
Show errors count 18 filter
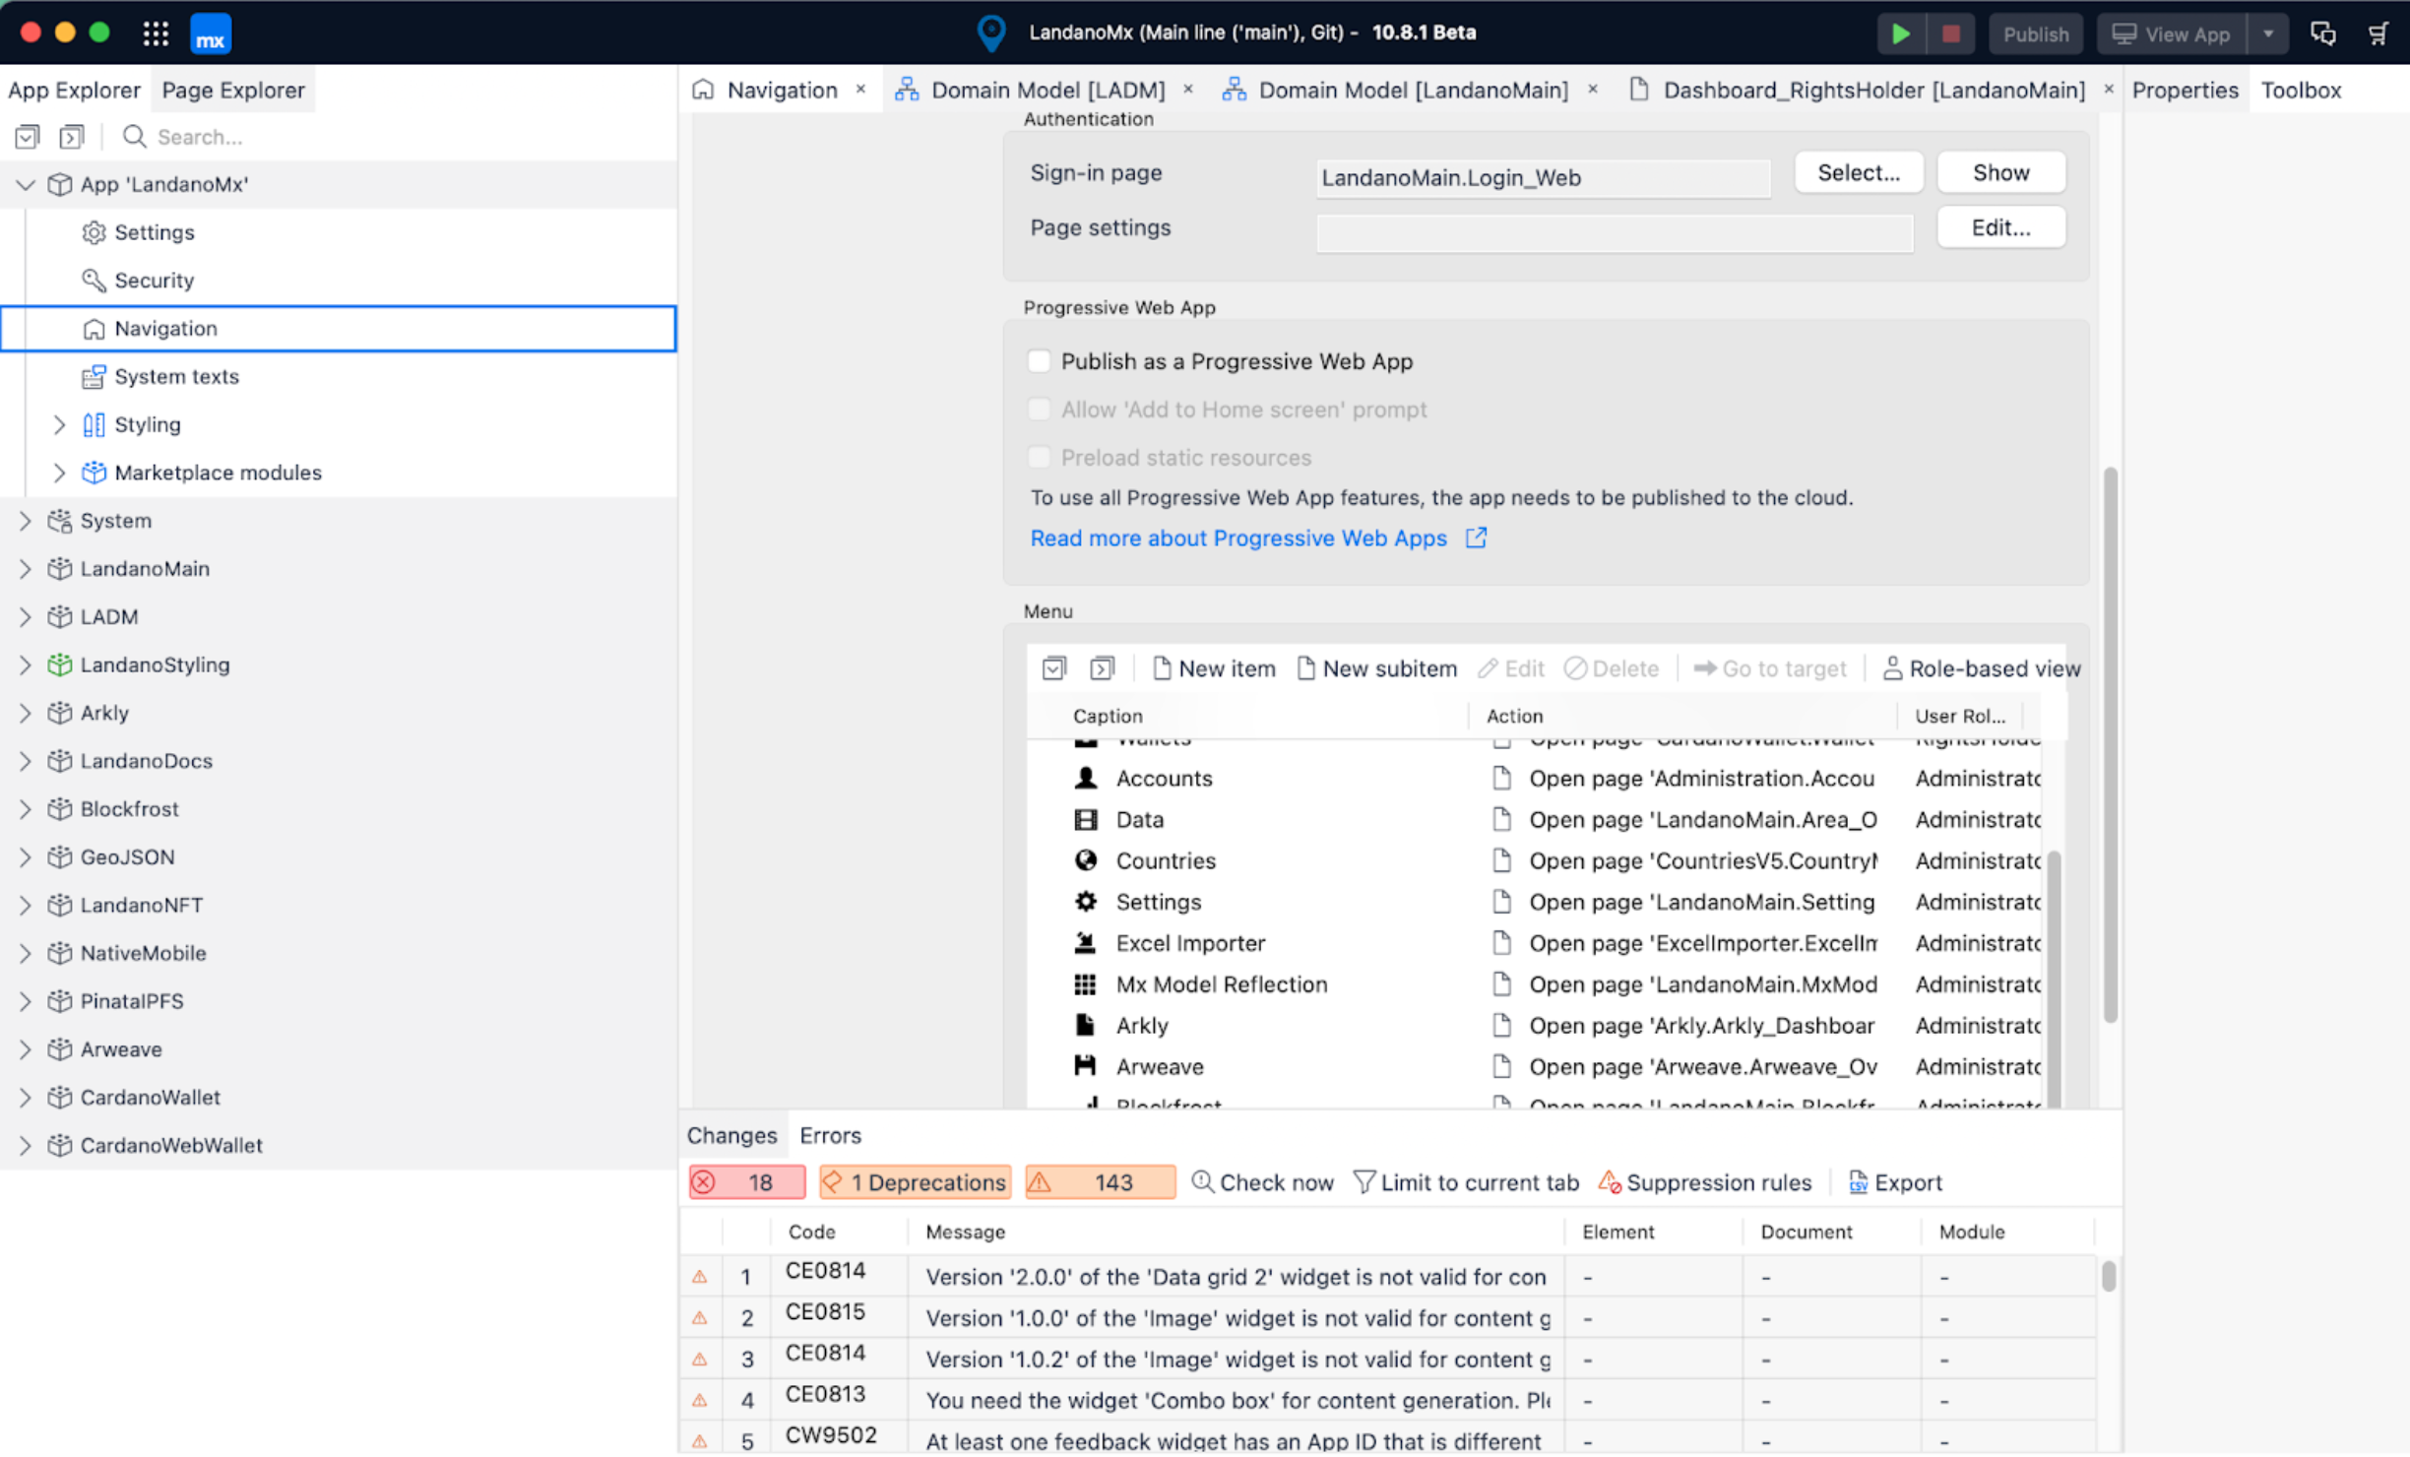click(x=747, y=1182)
